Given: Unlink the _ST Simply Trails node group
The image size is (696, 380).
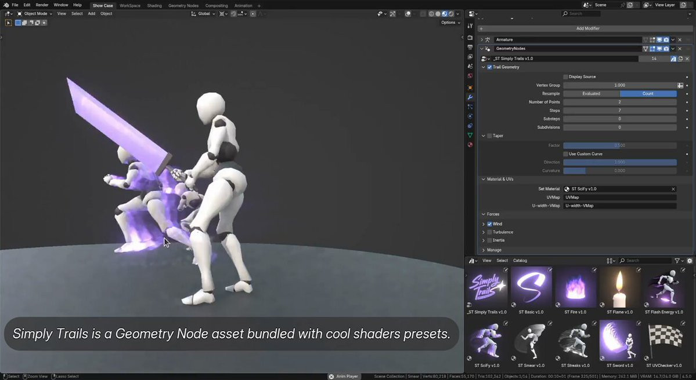Looking at the screenshot, I should (x=687, y=59).
